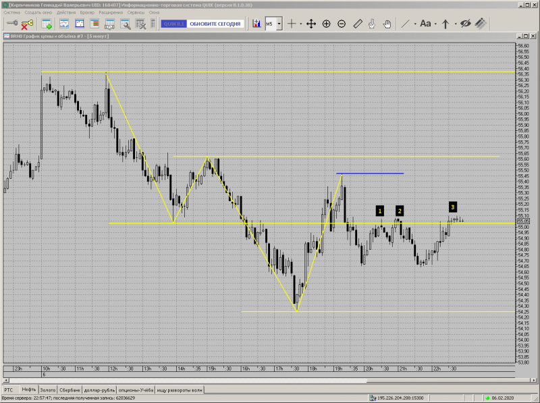This screenshot has height=403, width=540.
Task: Open the Расширения menu
Action: pyautogui.click(x=111, y=12)
